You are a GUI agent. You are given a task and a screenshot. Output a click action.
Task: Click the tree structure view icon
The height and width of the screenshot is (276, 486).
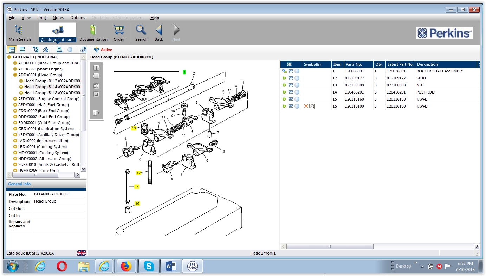(35, 50)
